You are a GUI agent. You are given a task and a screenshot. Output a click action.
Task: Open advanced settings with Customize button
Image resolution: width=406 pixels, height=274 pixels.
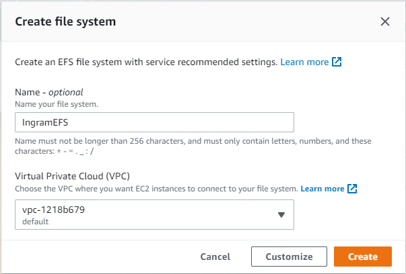(289, 257)
